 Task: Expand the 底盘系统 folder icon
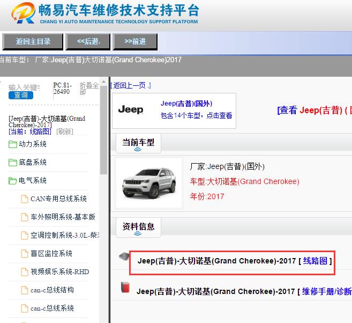13,163
